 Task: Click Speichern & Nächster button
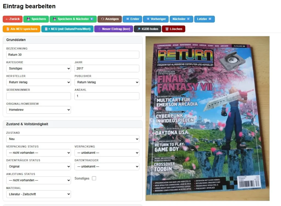(x=73, y=19)
